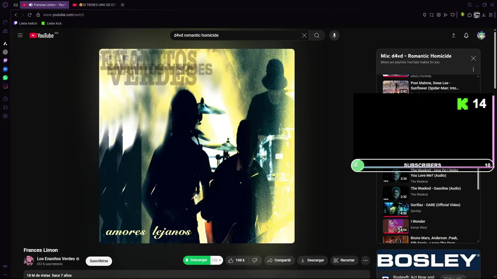Open the browser extensions cube in toolbar
Viewport: 497px width, 279px height.
tap(469, 15)
